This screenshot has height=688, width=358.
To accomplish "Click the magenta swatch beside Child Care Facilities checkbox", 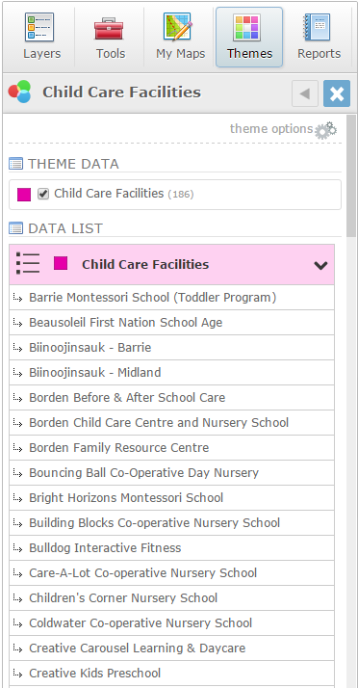I will pos(24,194).
